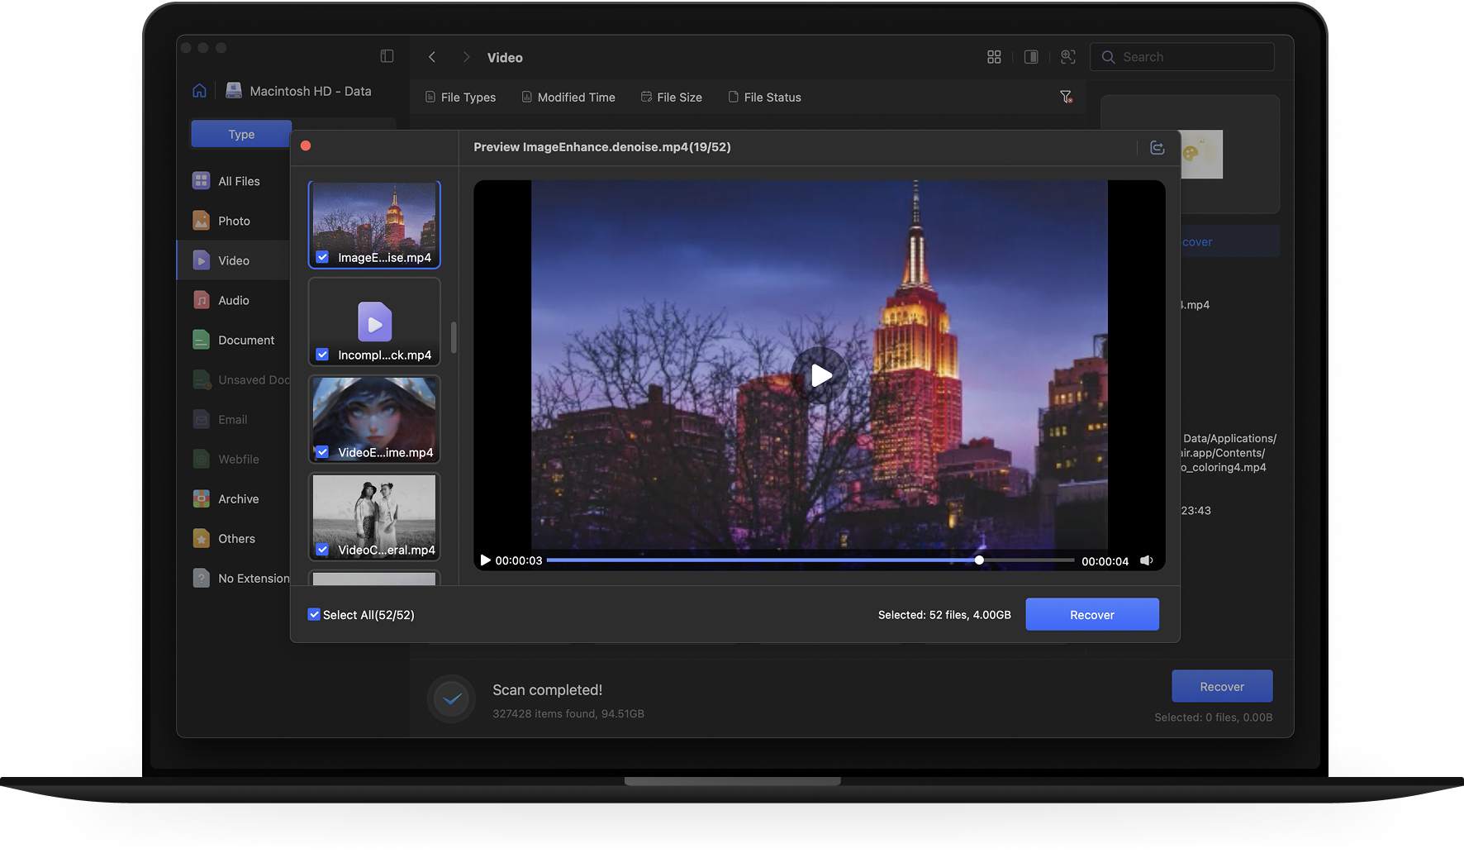Click the Macintosh HD - Data drive icon
This screenshot has width=1464, height=858.
(x=234, y=90)
